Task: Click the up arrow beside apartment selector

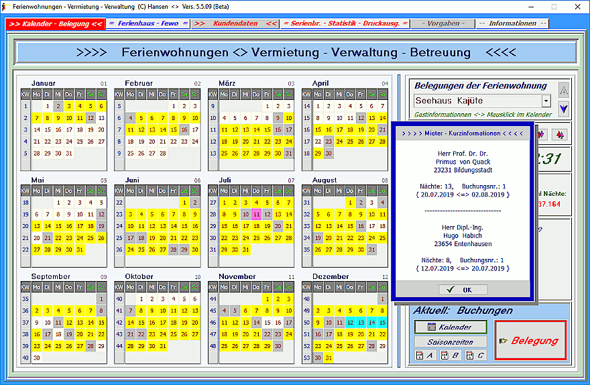Action: pos(563,91)
